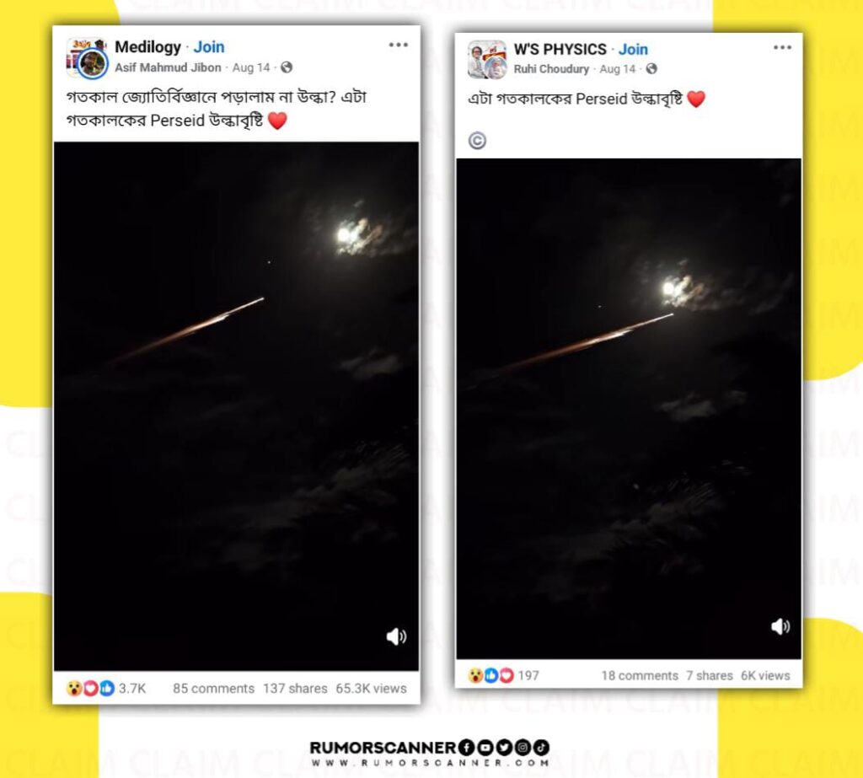
Task: Open the 85 comments on Medilogy post
Action: click(213, 689)
